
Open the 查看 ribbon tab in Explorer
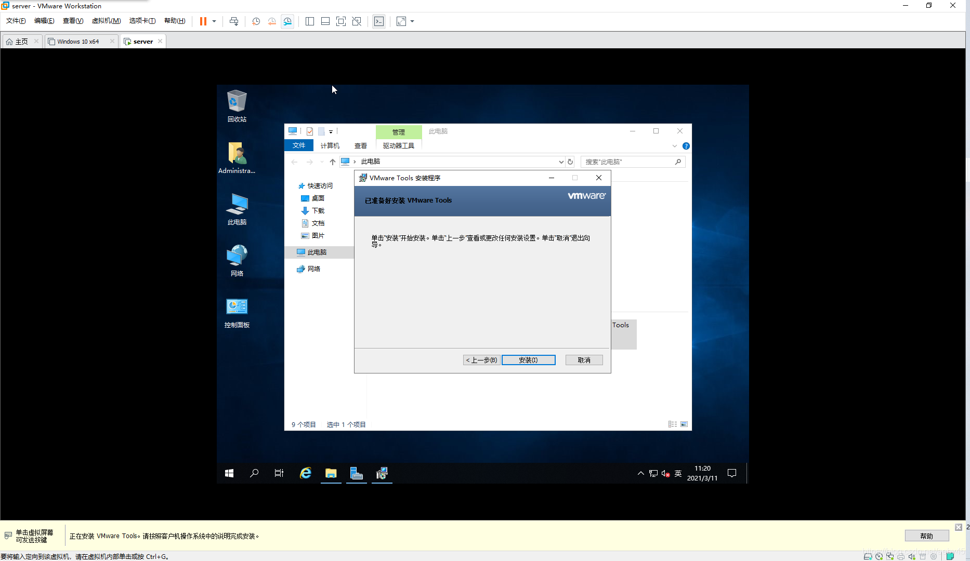click(361, 145)
